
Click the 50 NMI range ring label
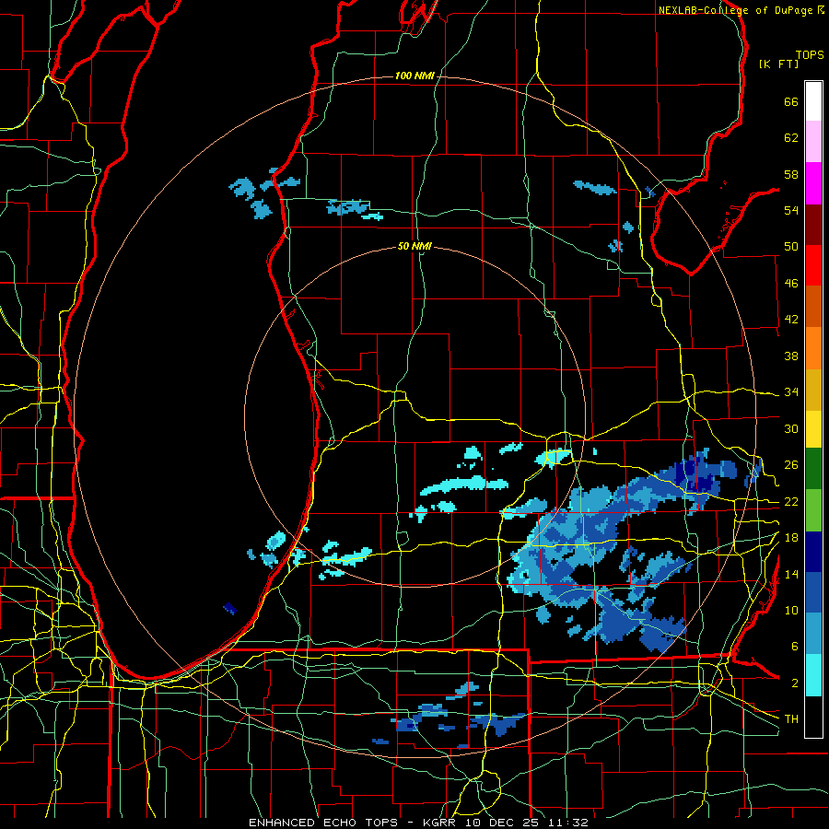point(414,246)
